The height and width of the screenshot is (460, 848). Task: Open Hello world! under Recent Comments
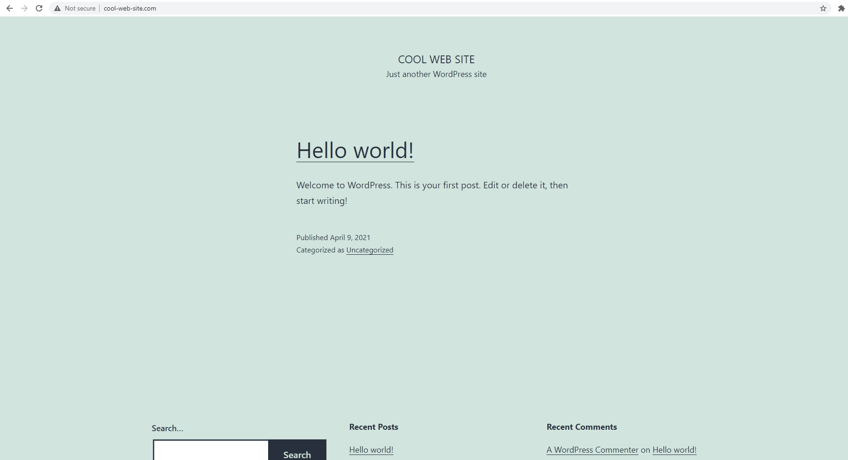(x=674, y=450)
